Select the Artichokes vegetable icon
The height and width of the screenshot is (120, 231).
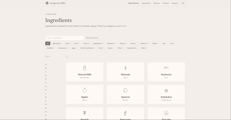coord(166,91)
